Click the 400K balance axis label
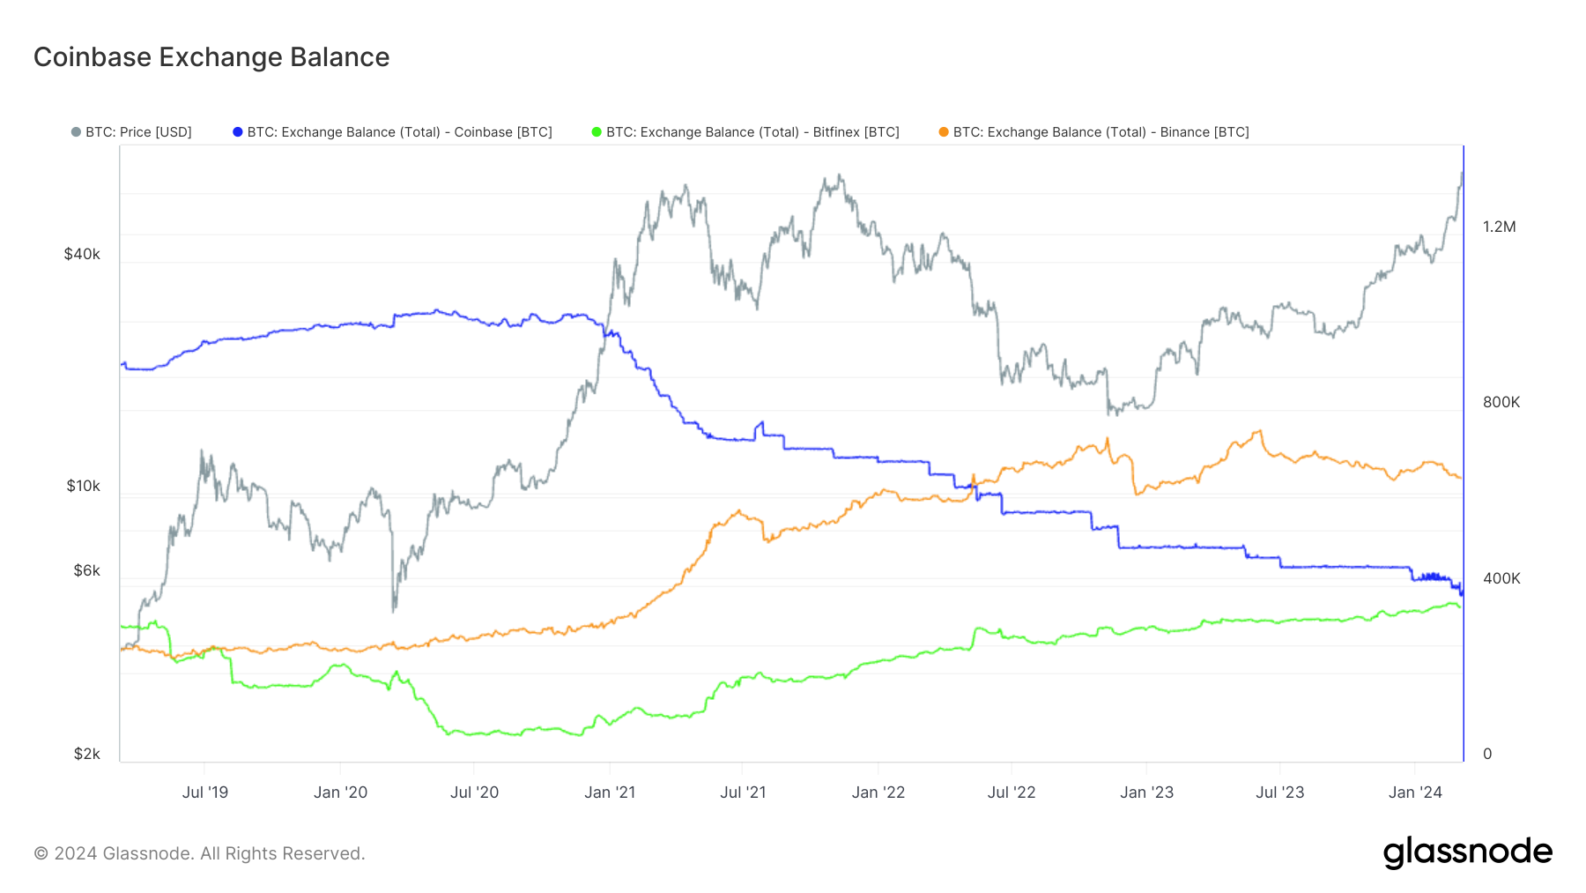The width and height of the screenshot is (1586, 893). point(1501,579)
